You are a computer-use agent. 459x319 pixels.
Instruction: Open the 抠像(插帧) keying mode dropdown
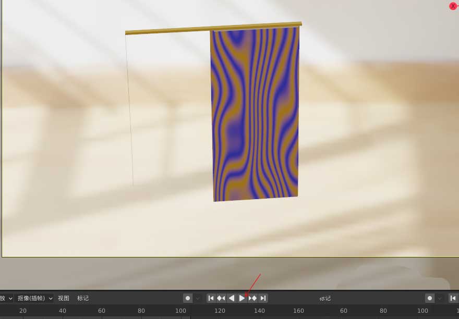34,298
